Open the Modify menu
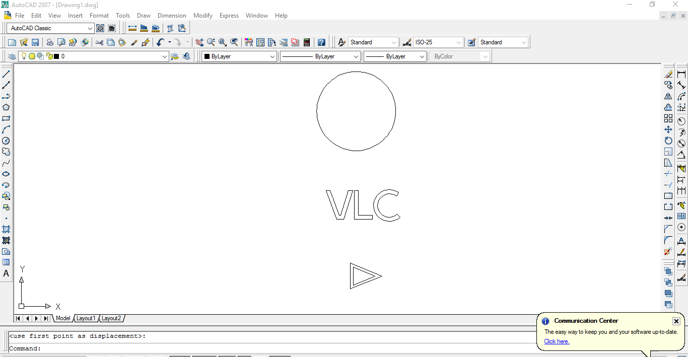 (203, 16)
